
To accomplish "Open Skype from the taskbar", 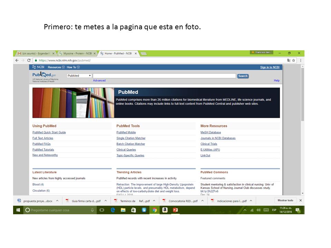I will tap(144, 210).
